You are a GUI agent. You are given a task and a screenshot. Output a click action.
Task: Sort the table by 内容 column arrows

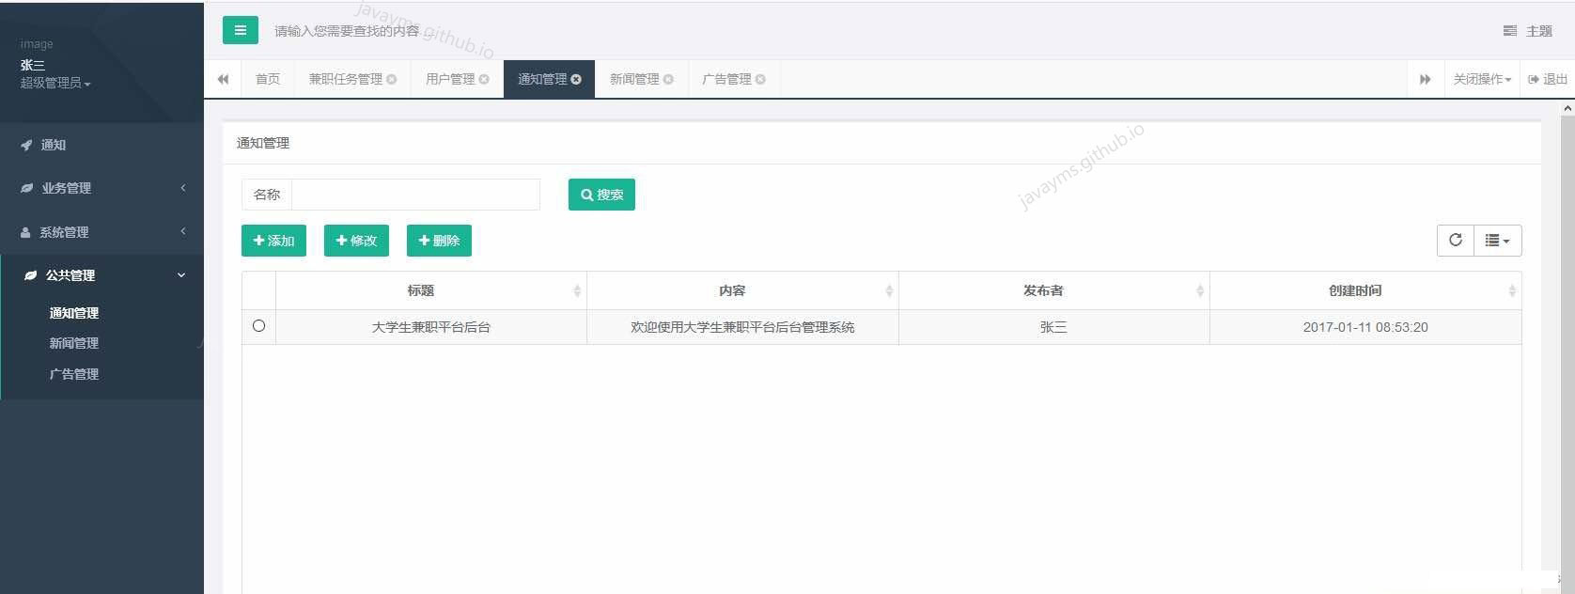[889, 291]
